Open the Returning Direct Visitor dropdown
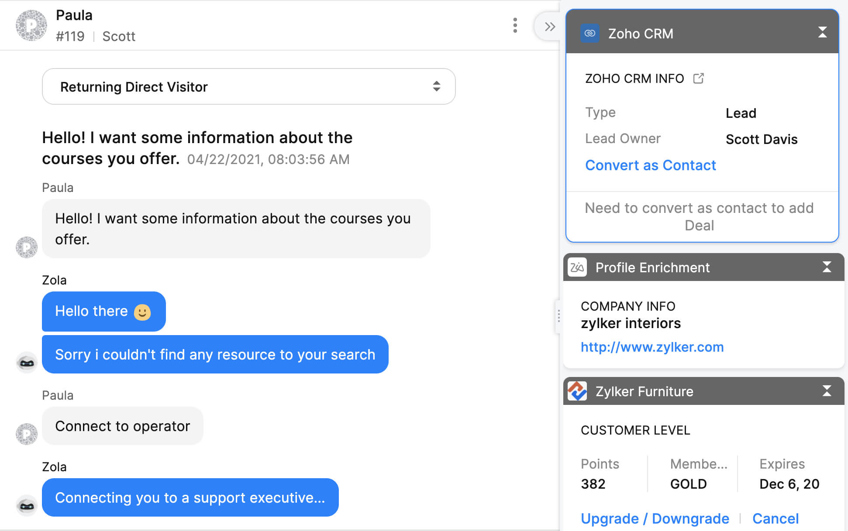This screenshot has width=848, height=531. [248, 86]
